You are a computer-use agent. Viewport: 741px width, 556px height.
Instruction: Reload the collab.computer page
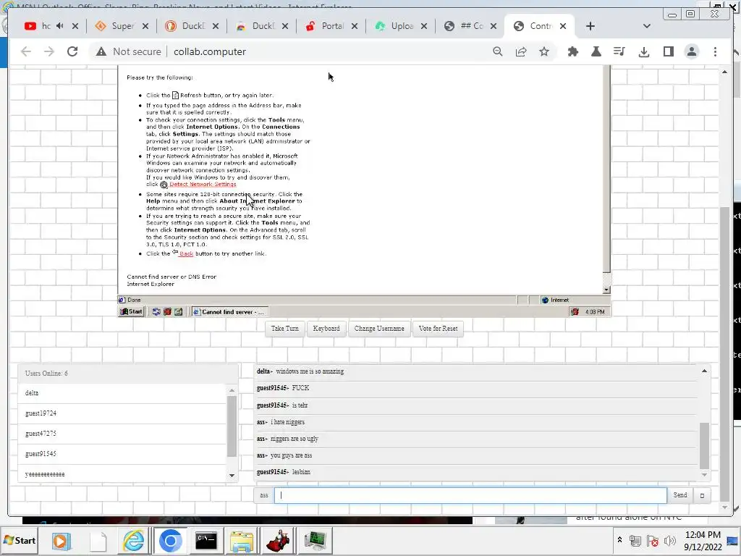(x=72, y=51)
